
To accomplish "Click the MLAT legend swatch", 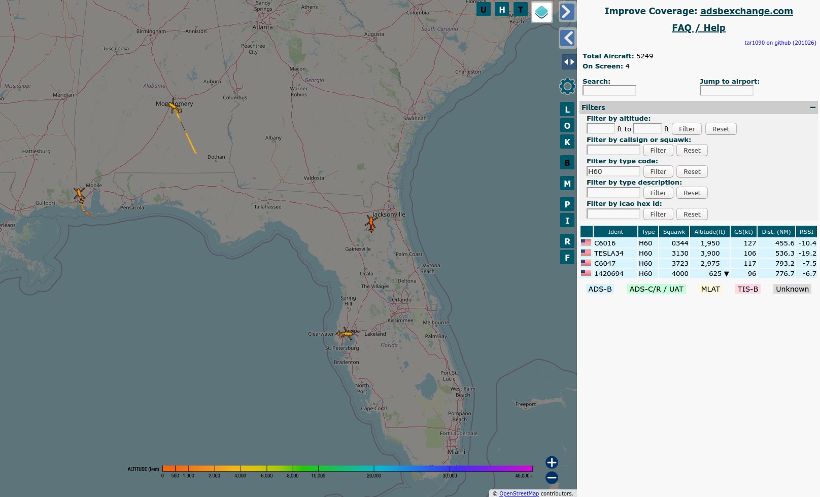I will (x=710, y=289).
